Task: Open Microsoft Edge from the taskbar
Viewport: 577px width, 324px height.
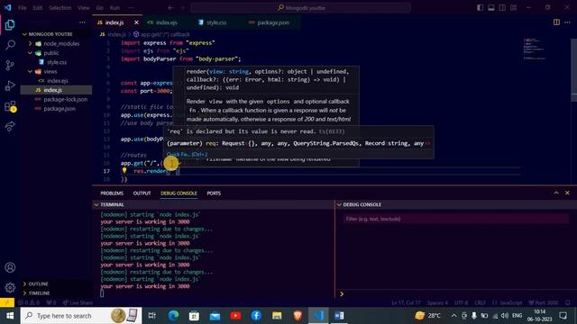Action: (173, 316)
